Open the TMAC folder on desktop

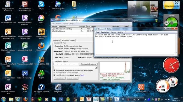pyautogui.click(x=75, y=5)
